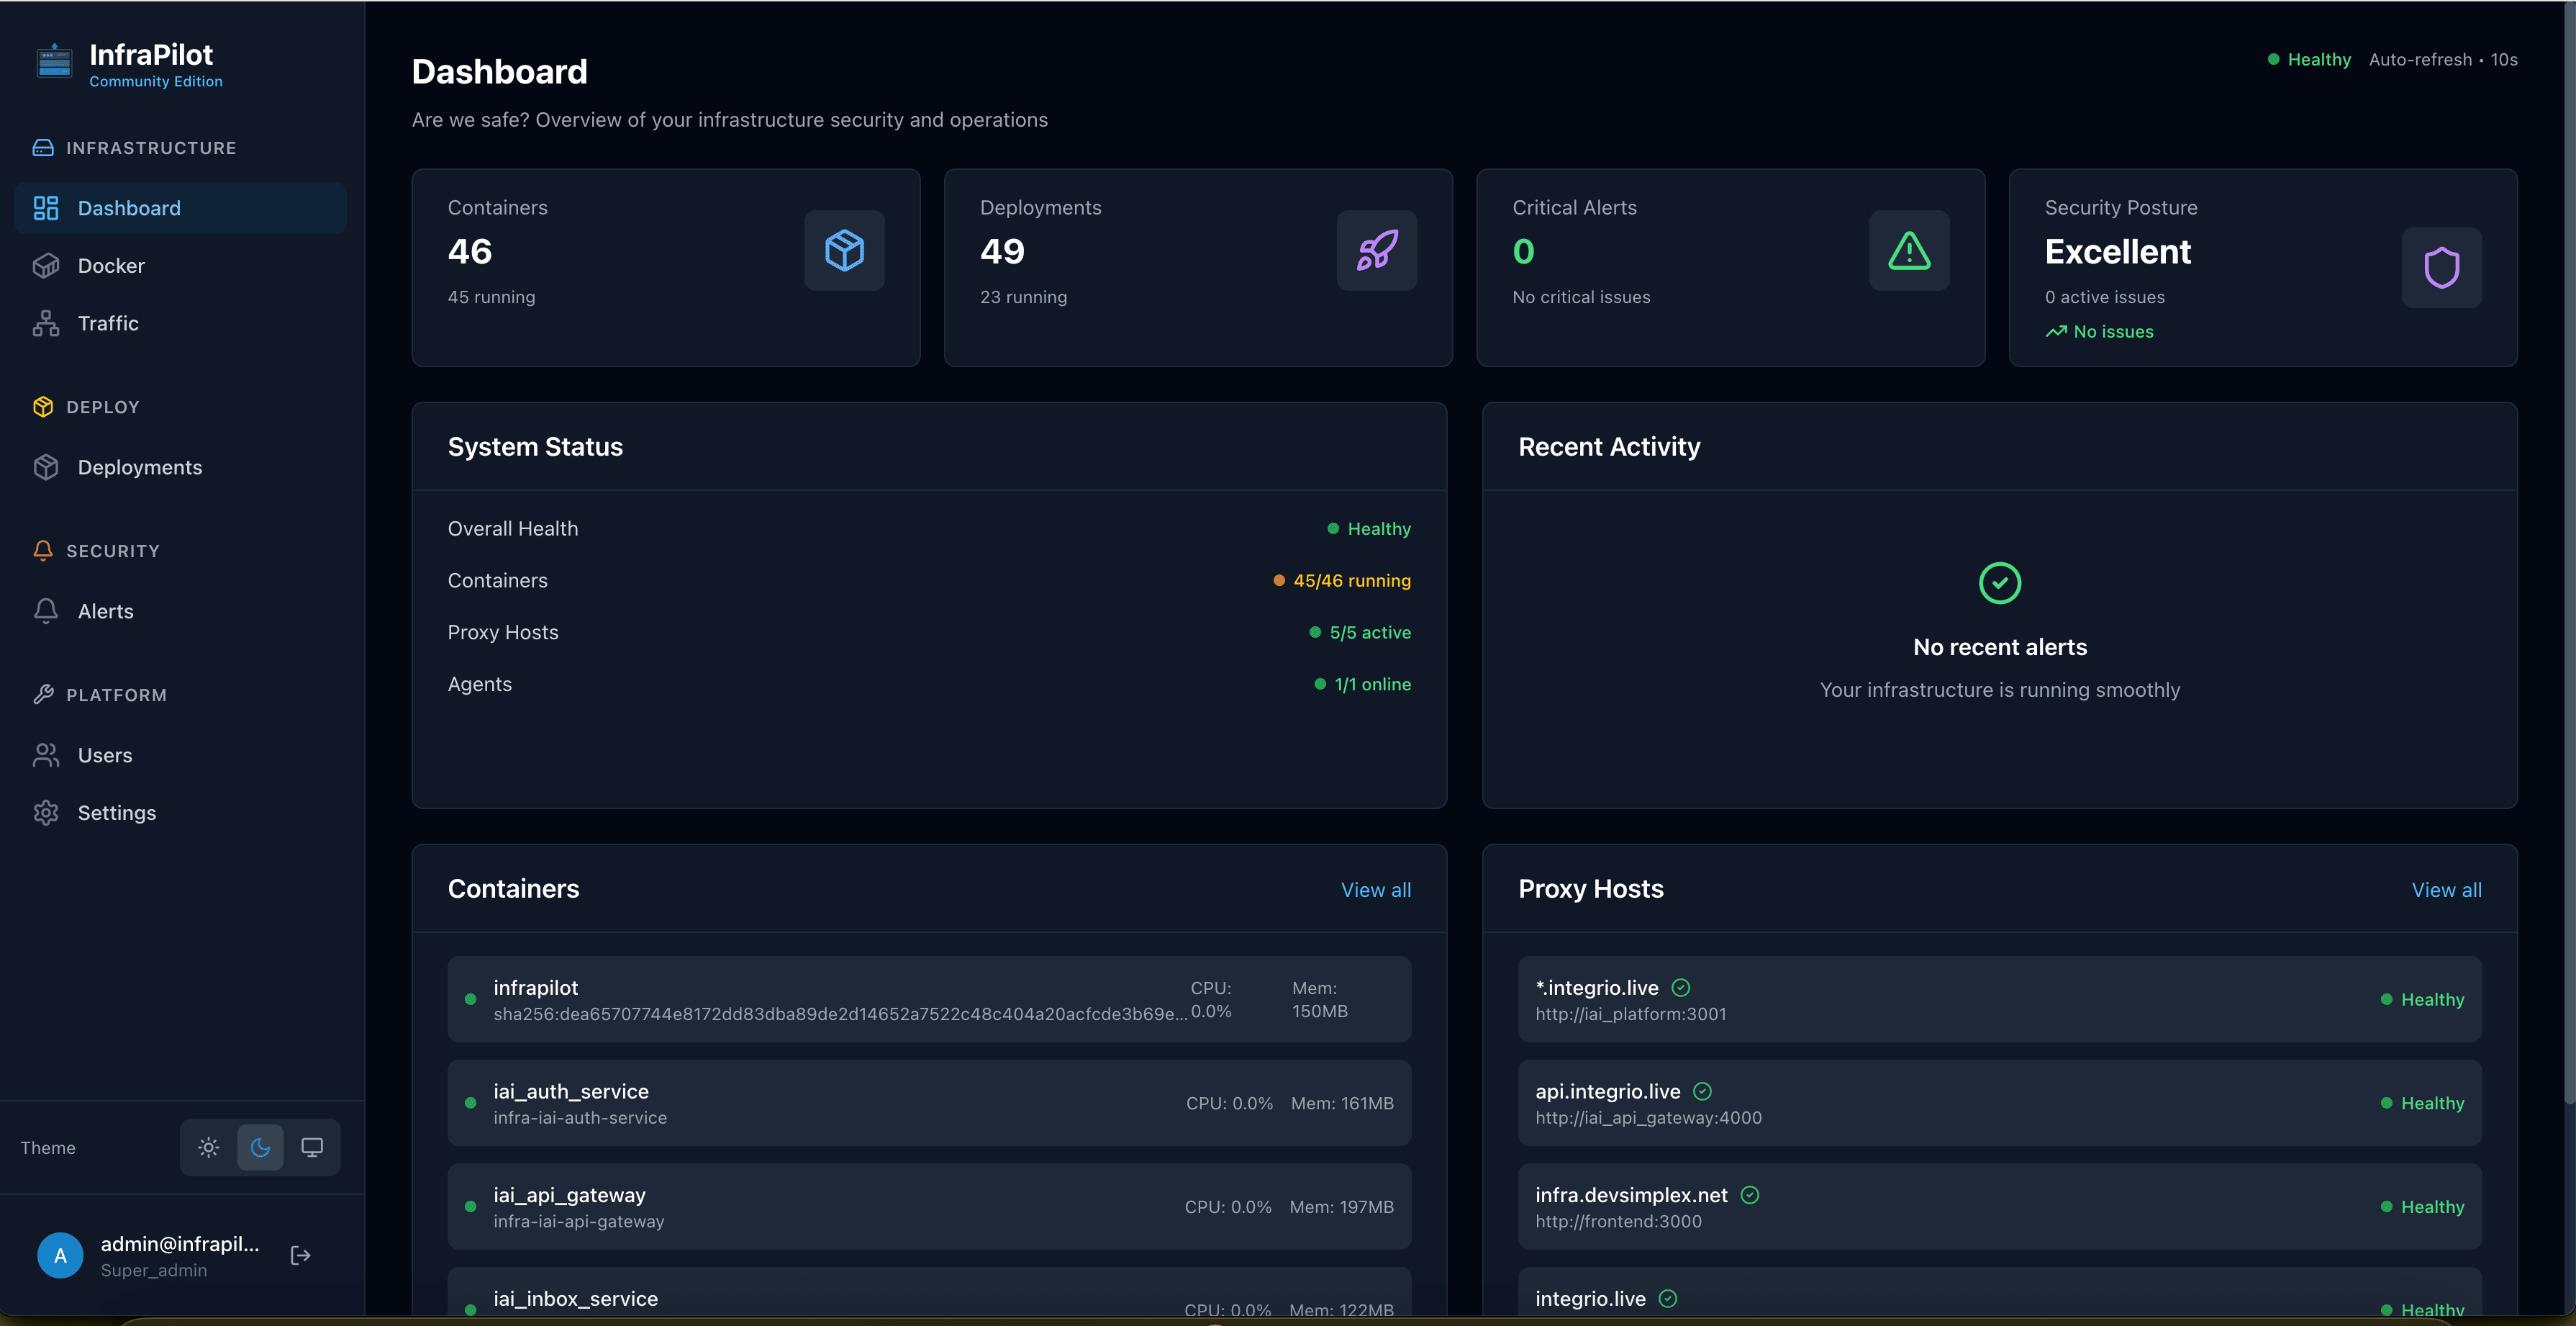The image size is (2576, 1326).
Task: Click the Deployments rocket icon
Action: tap(1376, 251)
